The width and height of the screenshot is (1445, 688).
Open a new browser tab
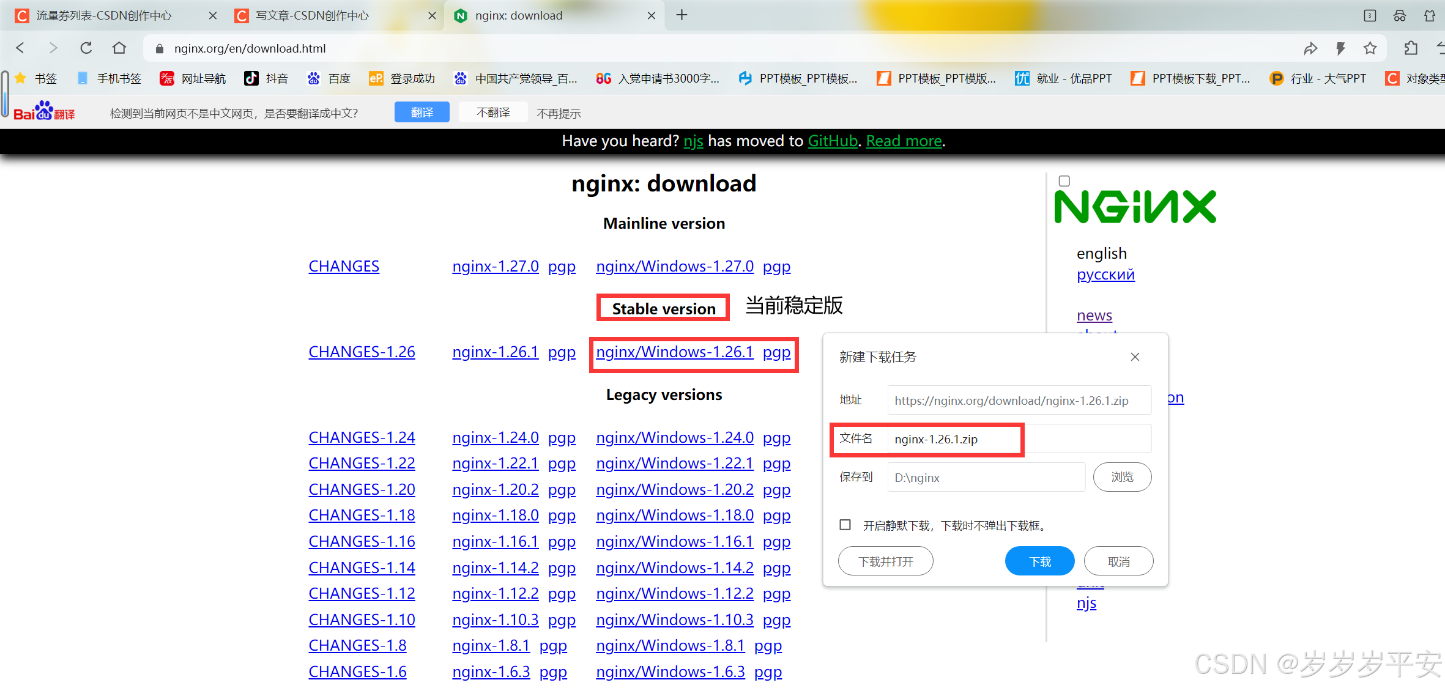point(682,15)
